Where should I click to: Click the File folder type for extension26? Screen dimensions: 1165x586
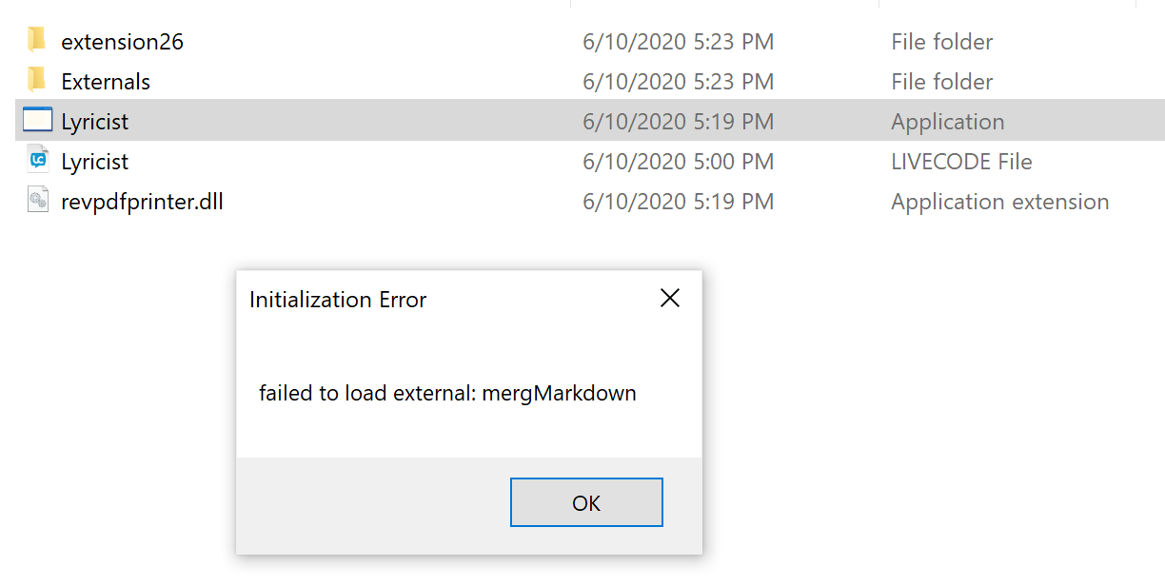point(941,42)
